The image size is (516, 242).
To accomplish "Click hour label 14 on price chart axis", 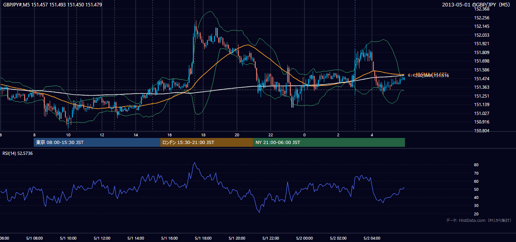I will tap(136, 135).
